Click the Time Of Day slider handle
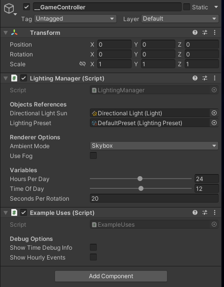Screen dimensions: 224x287 pos(141,188)
